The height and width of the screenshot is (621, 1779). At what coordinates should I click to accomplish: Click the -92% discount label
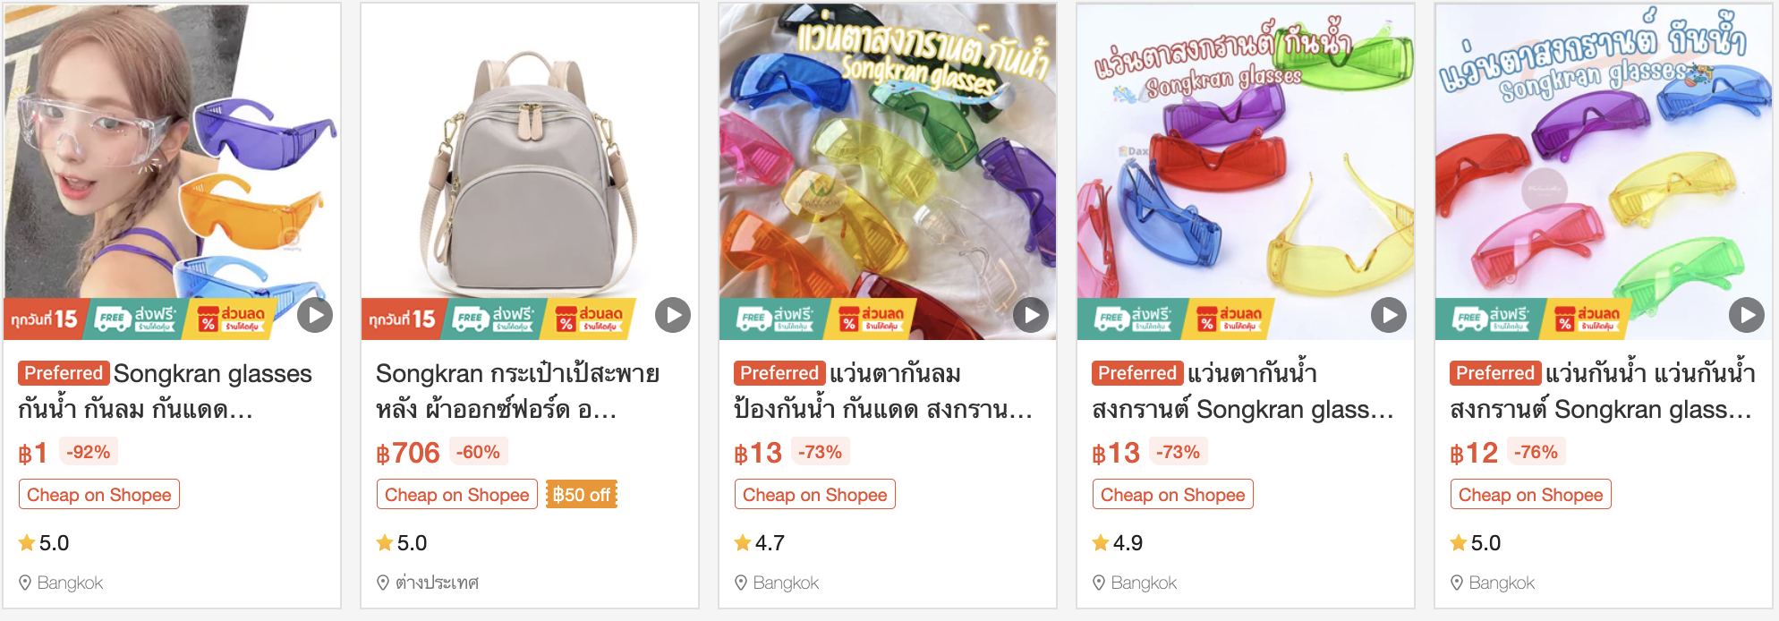click(x=89, y=452)
